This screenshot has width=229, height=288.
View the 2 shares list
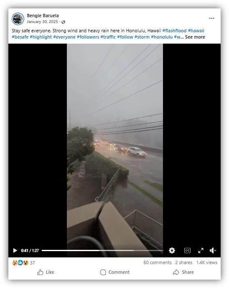point(183,263)
